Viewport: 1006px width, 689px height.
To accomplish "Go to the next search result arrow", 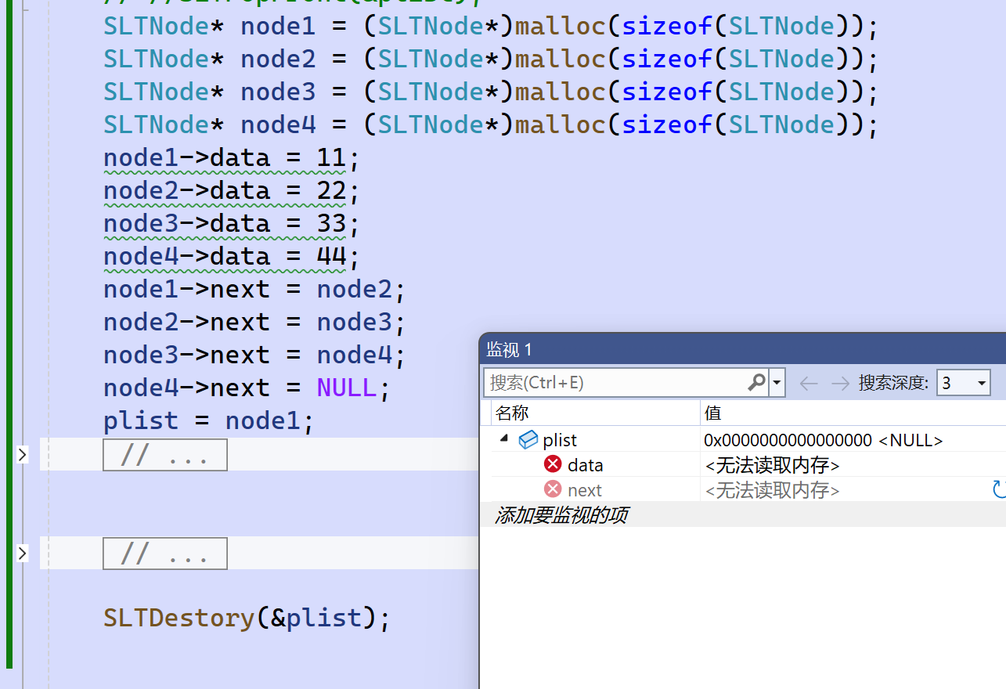I will [x=840, y=383].
